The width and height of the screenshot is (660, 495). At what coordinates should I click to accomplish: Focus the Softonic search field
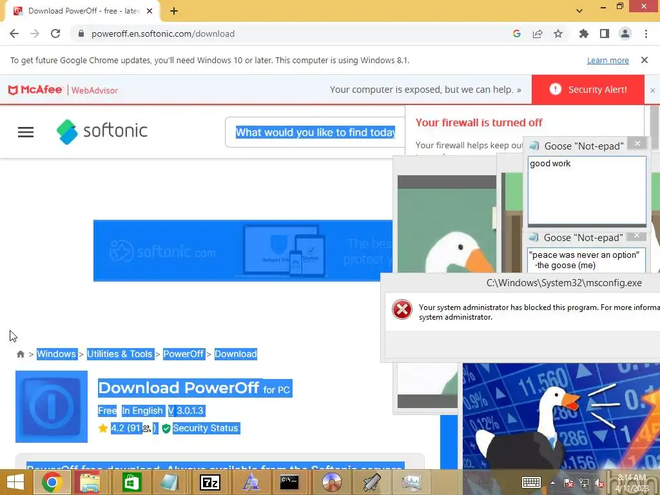[315, 132]
